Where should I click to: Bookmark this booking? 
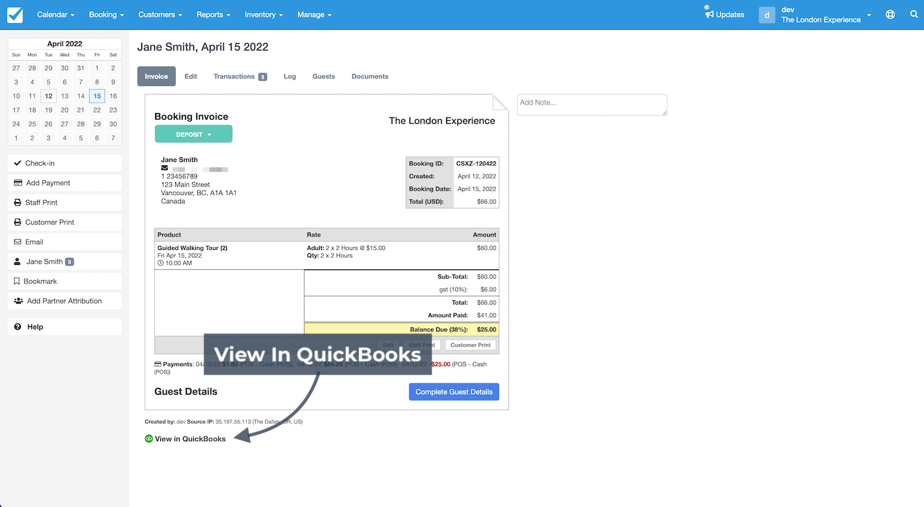click(65, 282)
